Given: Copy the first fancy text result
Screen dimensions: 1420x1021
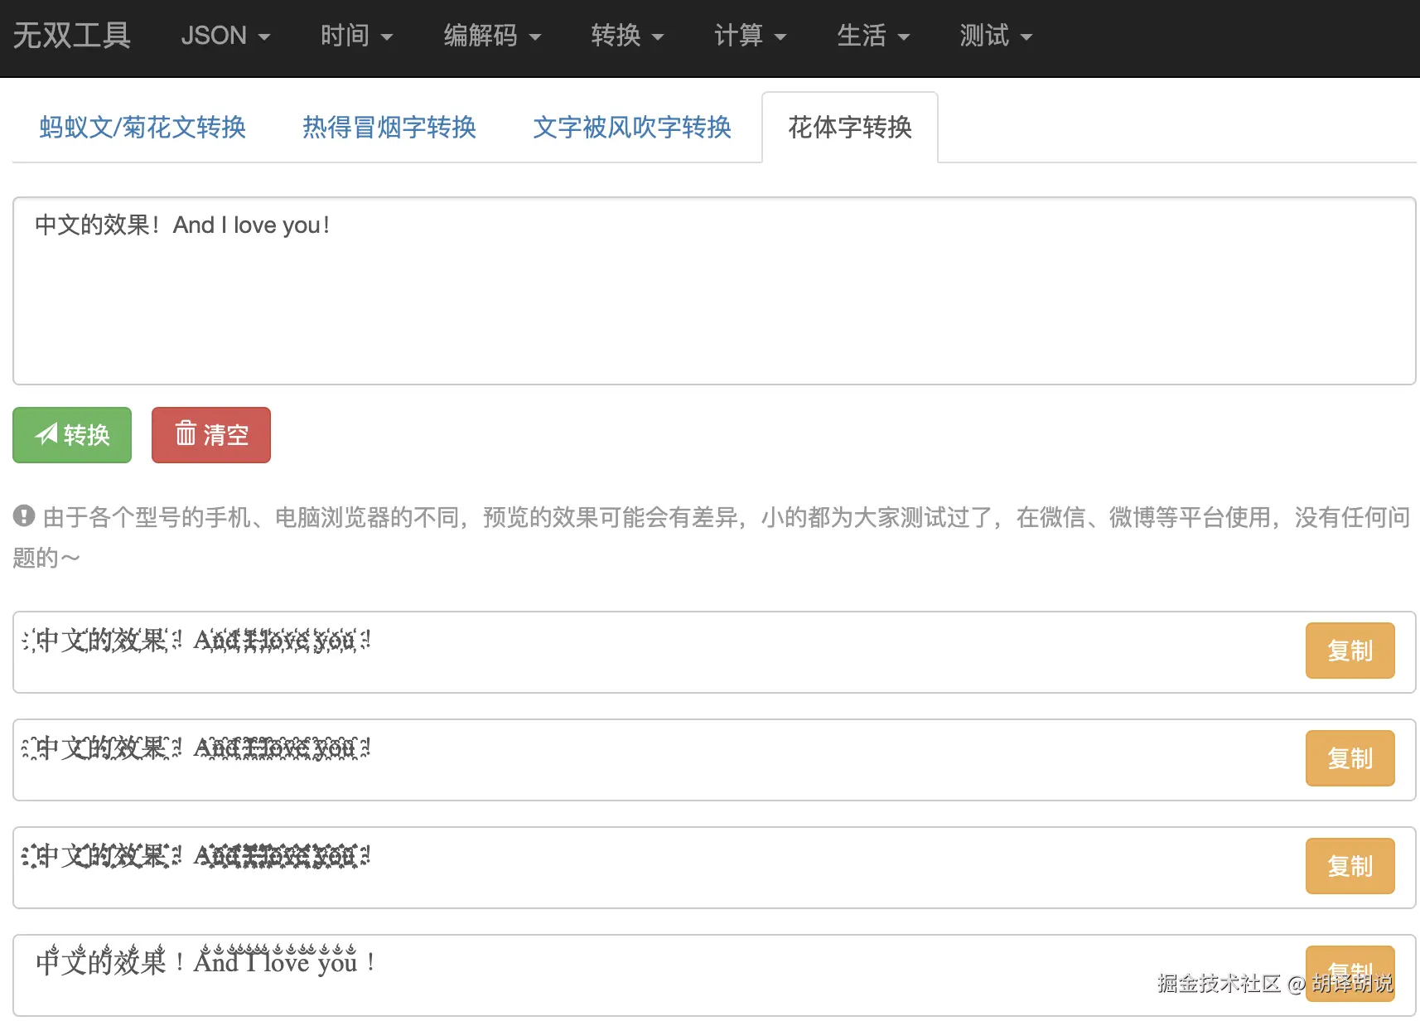Looking at the screenshot, I should pos(1350,651).
